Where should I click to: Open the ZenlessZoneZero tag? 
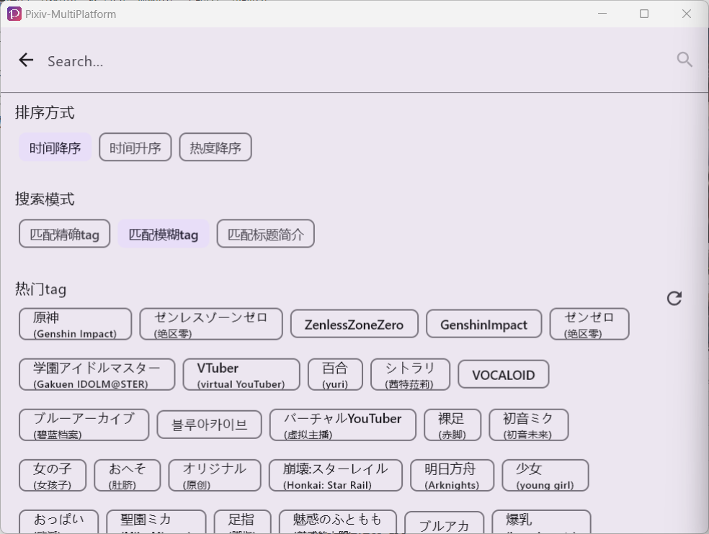click(x=354, y=325)
